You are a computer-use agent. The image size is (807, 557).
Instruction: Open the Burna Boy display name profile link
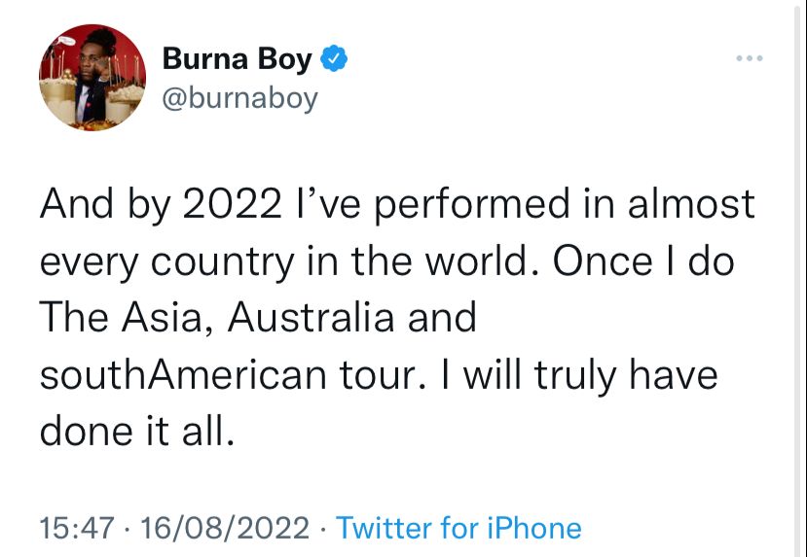click(238, 58)
